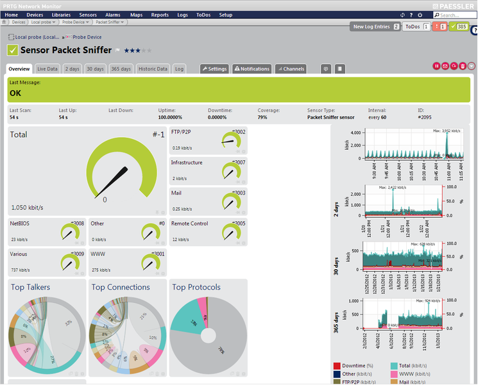This screenshot has width=478, height=385.
Task: Click the Devices breadcrumb
Action: point(19,22)
